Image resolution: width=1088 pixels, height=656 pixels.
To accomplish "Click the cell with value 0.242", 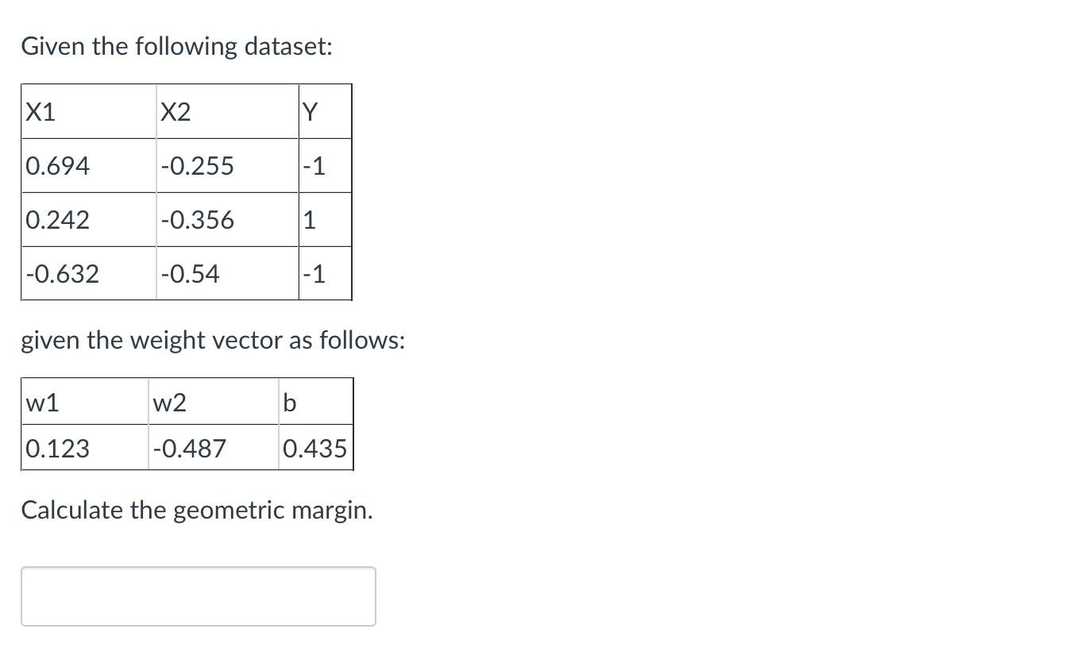I will tap(88, 220).
